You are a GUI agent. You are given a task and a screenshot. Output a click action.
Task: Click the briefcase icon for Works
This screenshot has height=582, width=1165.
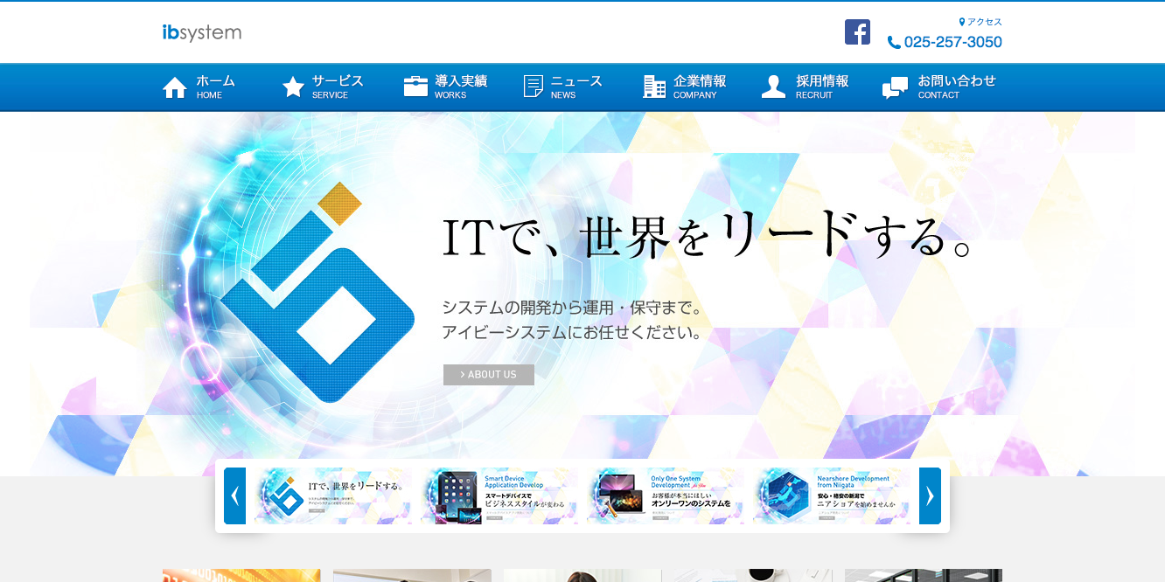pos(415,87)
